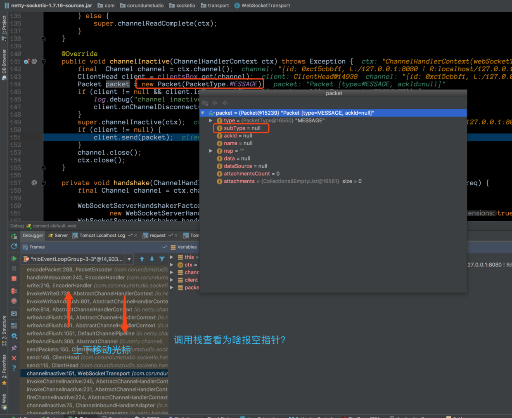This screenshot has width=512, height=418.
Task: Select the subType = null field
Action: [242, 128]
